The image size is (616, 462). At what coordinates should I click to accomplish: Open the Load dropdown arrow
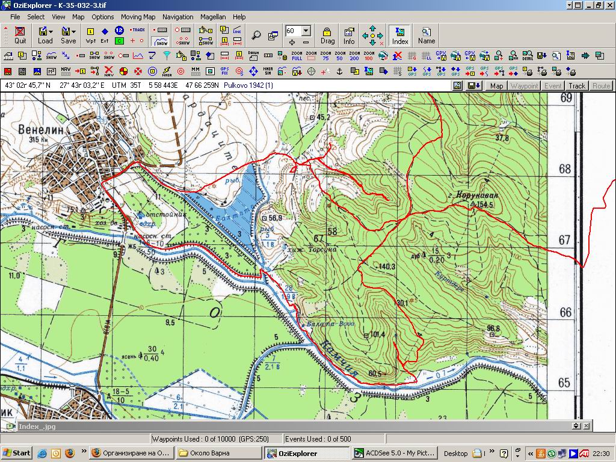tap(53, 31)
